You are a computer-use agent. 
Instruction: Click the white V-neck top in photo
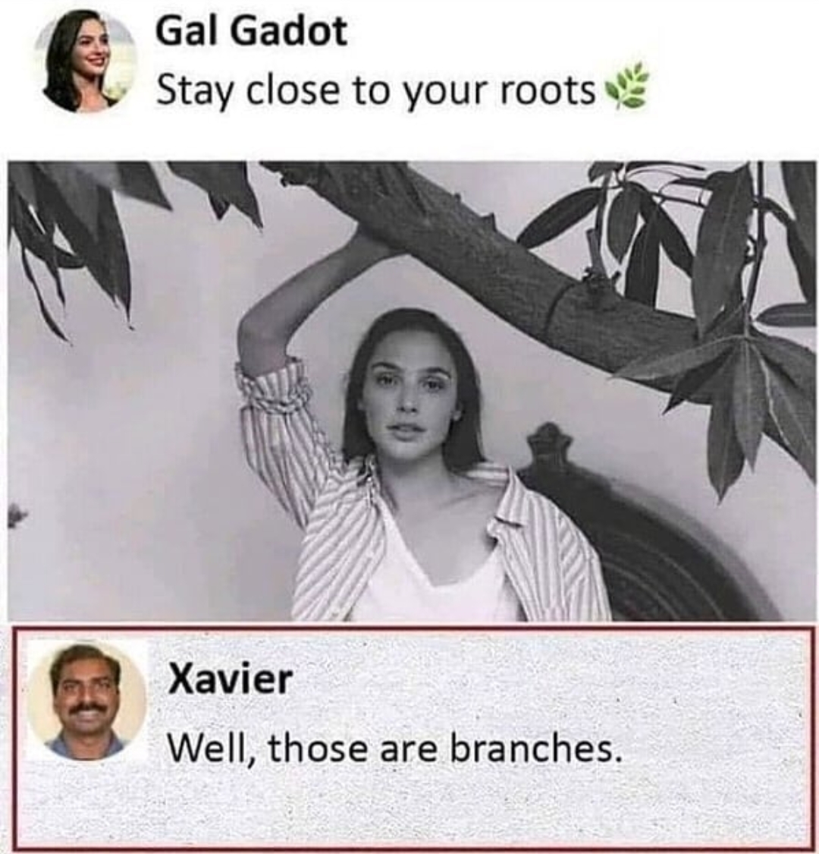pyautogui.click(x=435, y=572)
